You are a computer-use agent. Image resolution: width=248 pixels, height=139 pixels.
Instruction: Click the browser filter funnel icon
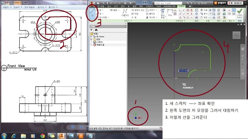(x=91, y=30)
